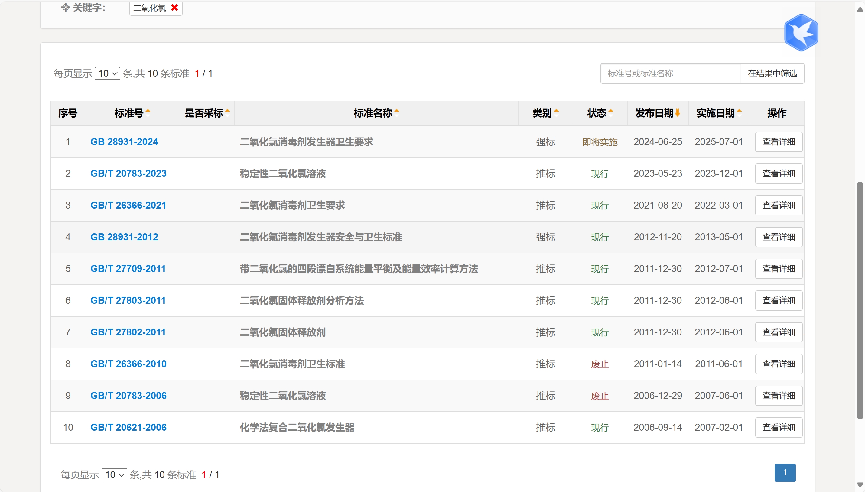Focus the 标准号或标准名称 search field
865x492 pixels.
coord(670,73)
